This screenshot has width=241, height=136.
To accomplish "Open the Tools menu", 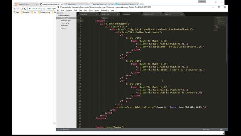I will (91, 11).
